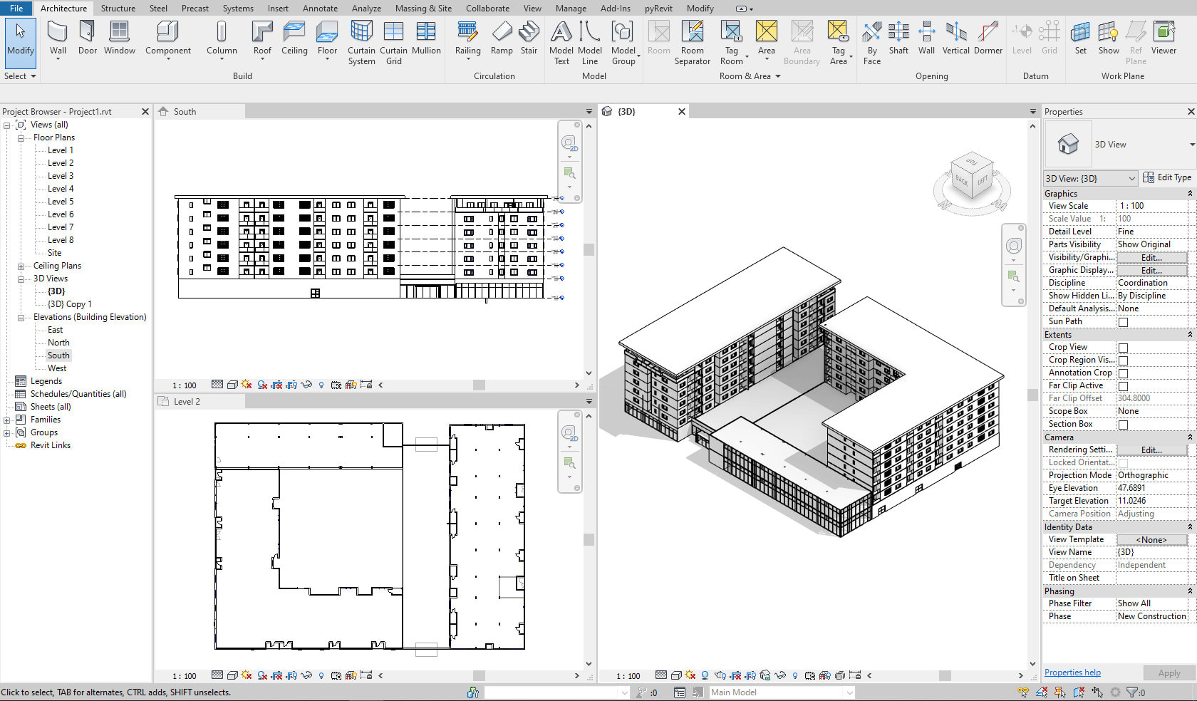The width and height of the screenshot is (1197, 701).
Task: Enable the Section Box checkbox
Action: 1123,425
